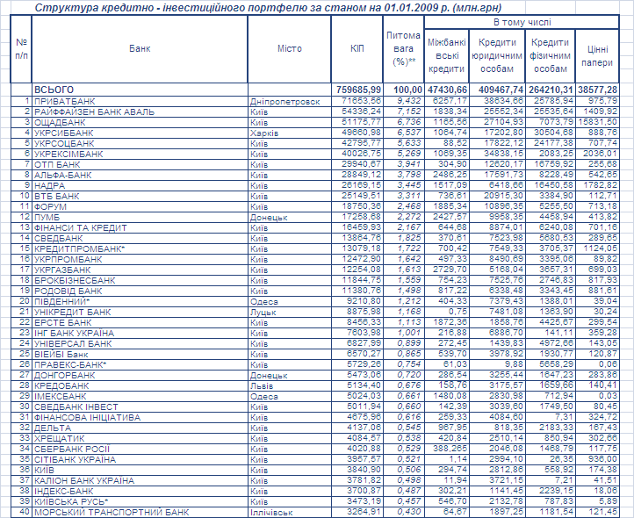The image size is (634, 518).
Task: Click total value 264210,31
Action: point(550,90)
